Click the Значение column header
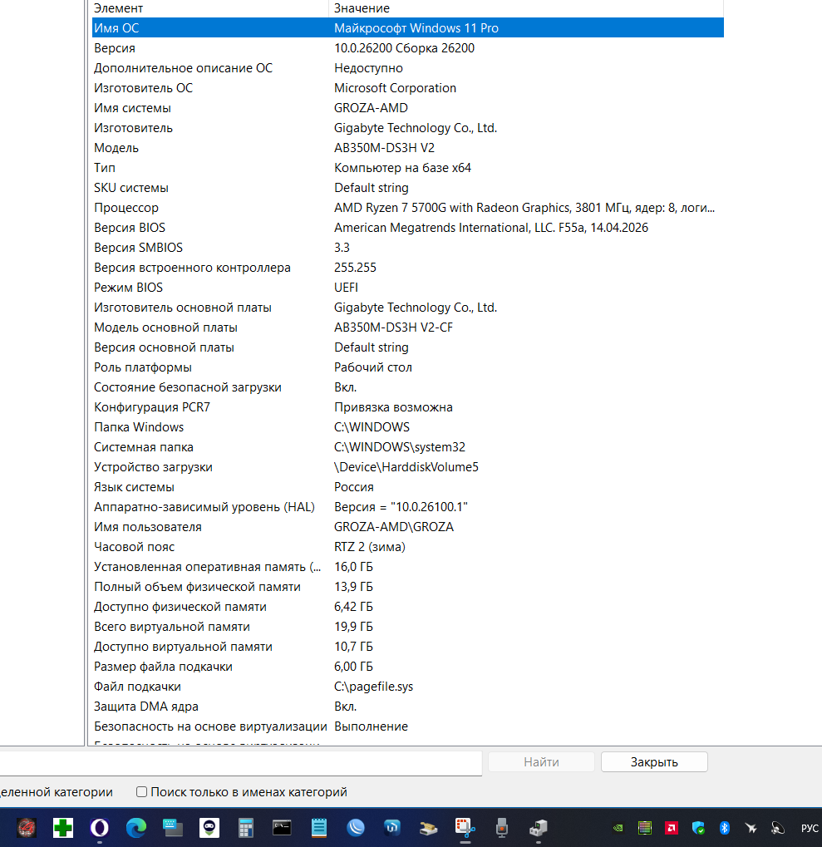Screen dimensions: 822x847 [526, 8]
